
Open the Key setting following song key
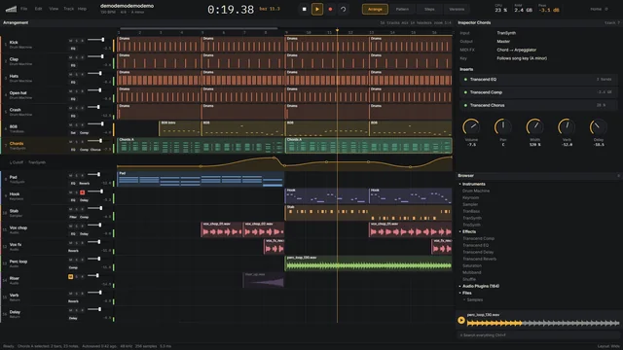522,58
